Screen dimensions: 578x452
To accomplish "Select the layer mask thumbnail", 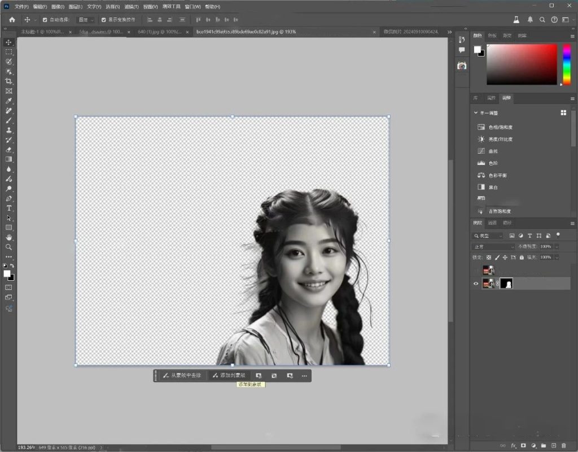I will [x=506, y=284].
